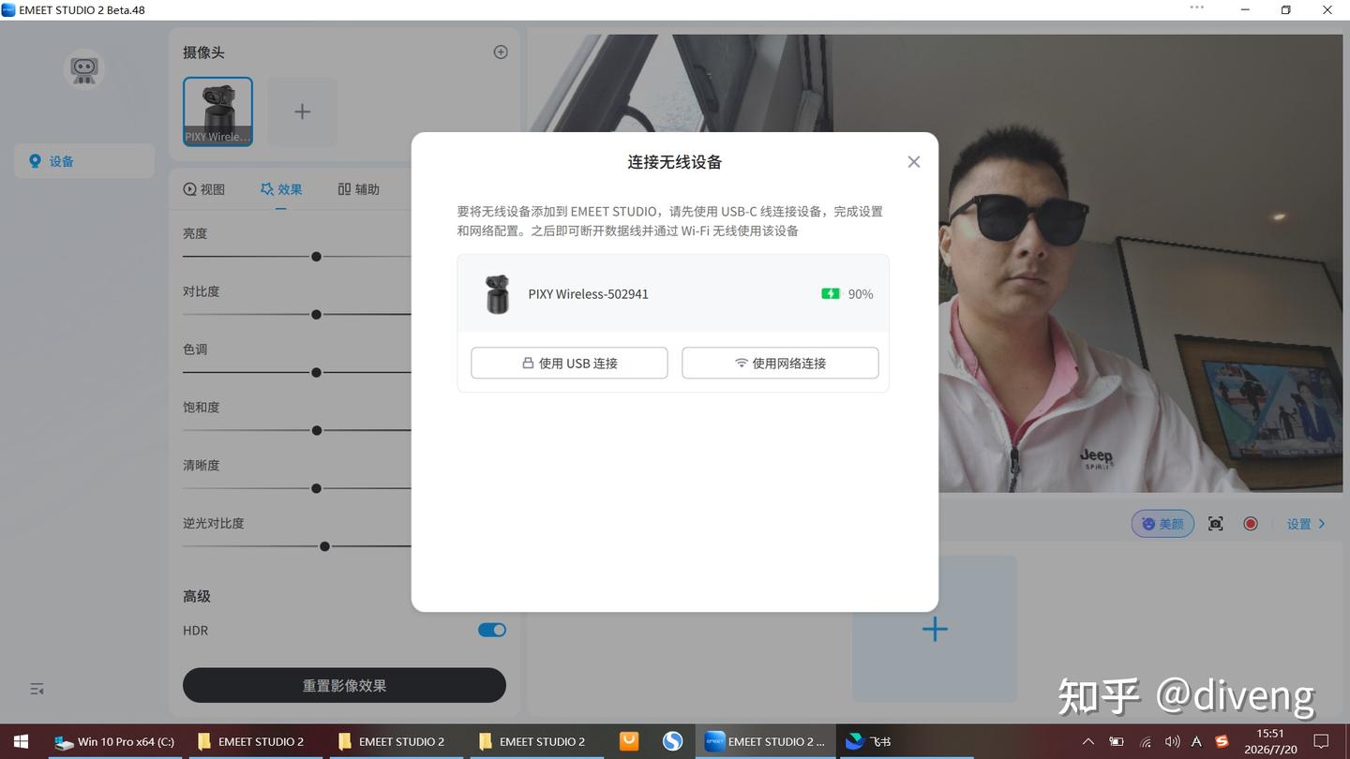Start recording with the red record icon
The image size is (1350, 759).
click(x=1251, y=524)
